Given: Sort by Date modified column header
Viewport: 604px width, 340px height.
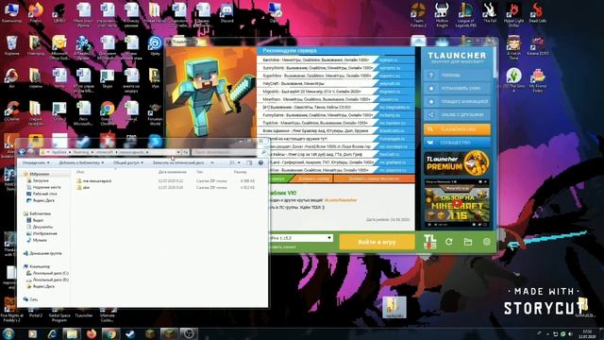Looking at the screenshot, I should (172, 172).
